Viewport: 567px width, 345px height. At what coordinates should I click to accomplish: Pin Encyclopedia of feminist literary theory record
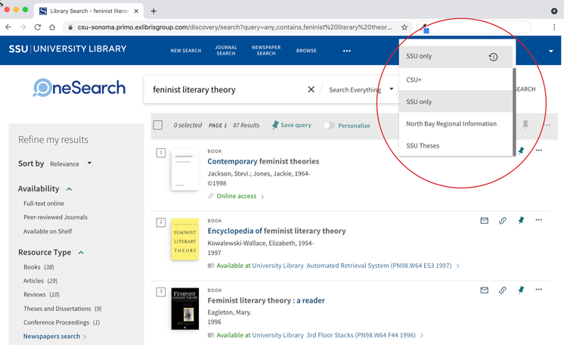pos(521,220)
